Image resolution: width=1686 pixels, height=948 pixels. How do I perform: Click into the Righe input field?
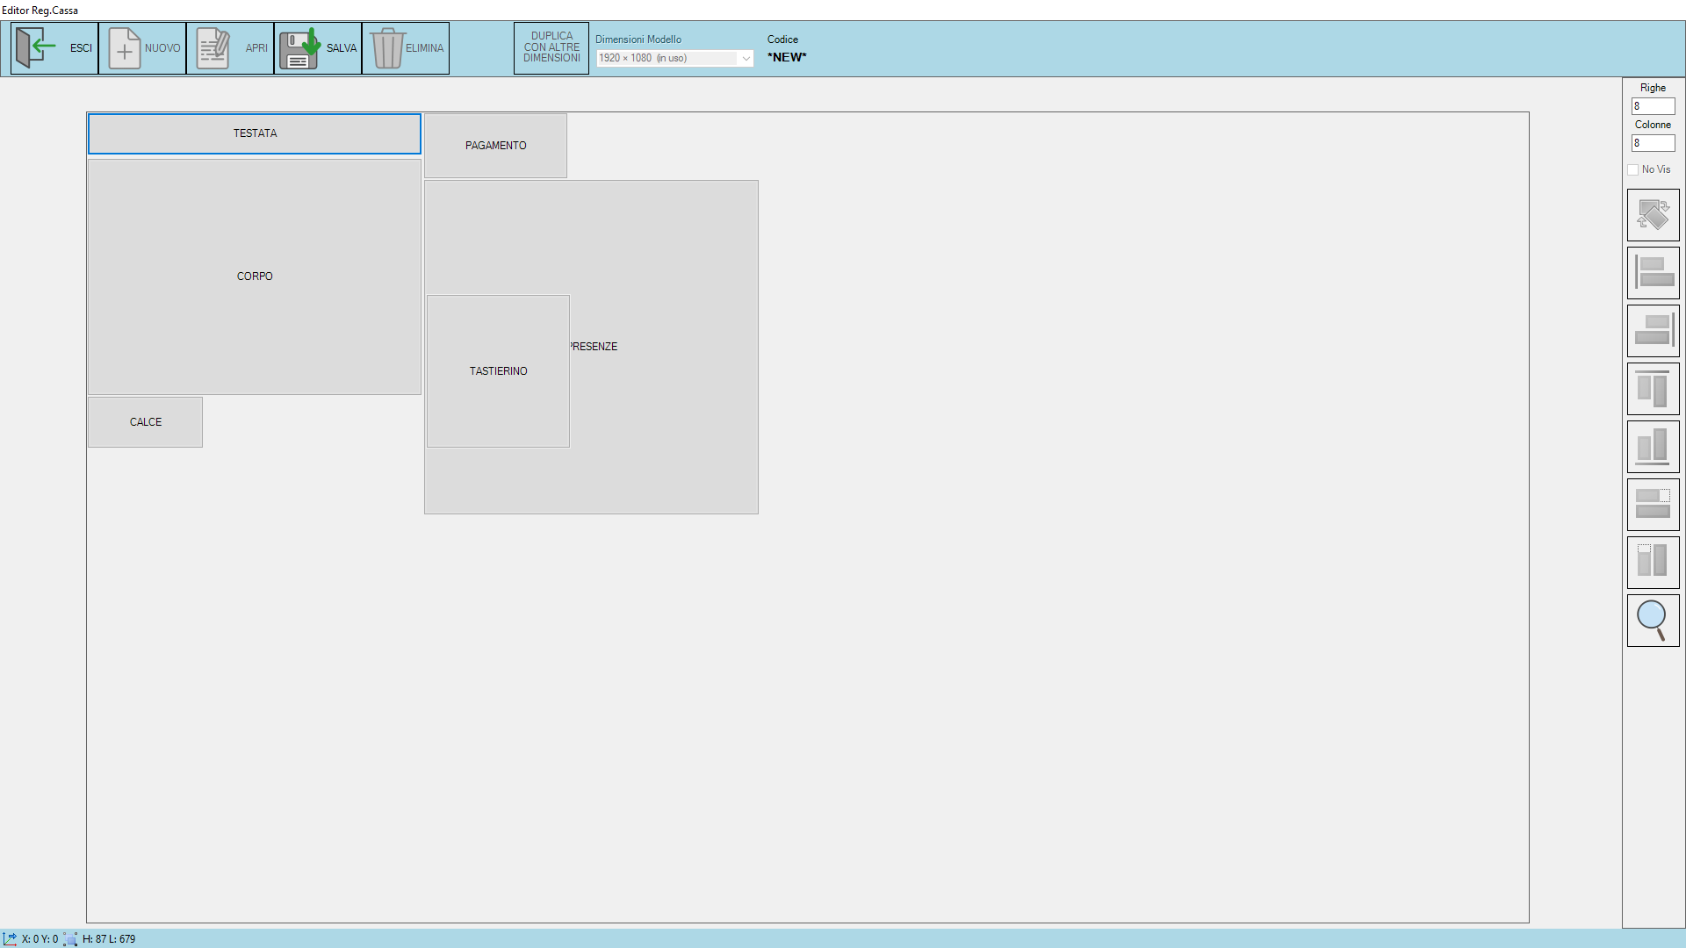click(x=1653, y=106)
